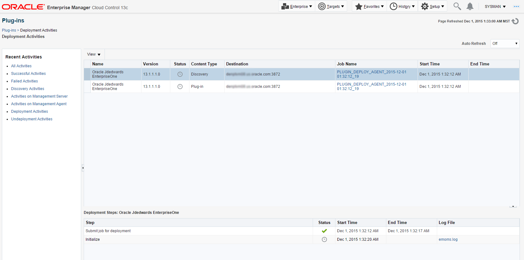The height and width of the screenshot is (260, 524).
Task: Click Oracle Jdedwards EnterpriseOne in Plug-in row
Action: pos(108,87)
